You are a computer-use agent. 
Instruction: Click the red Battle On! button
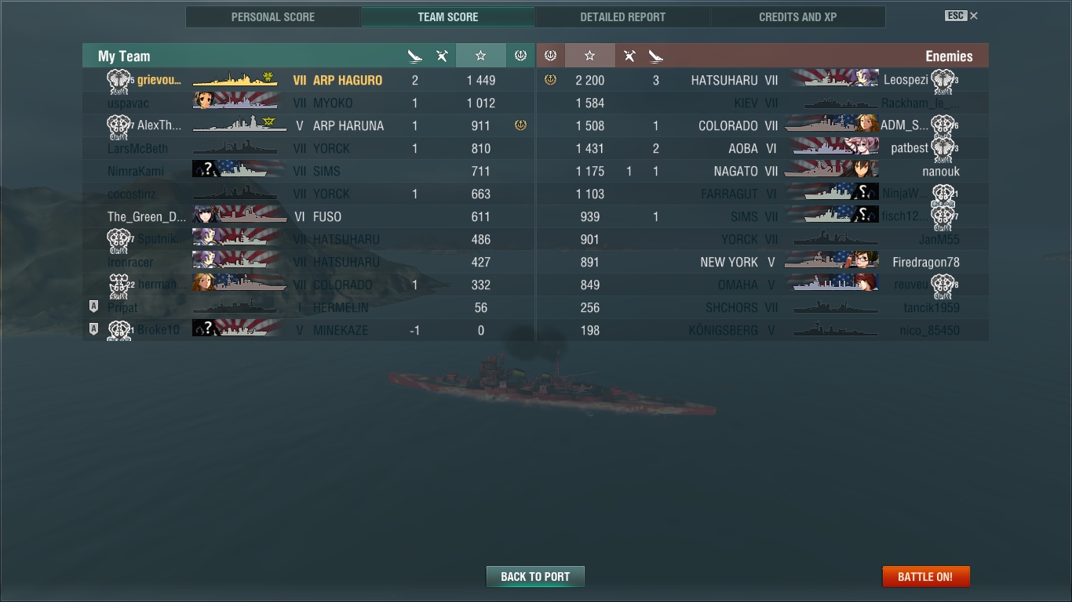[926, 576]
